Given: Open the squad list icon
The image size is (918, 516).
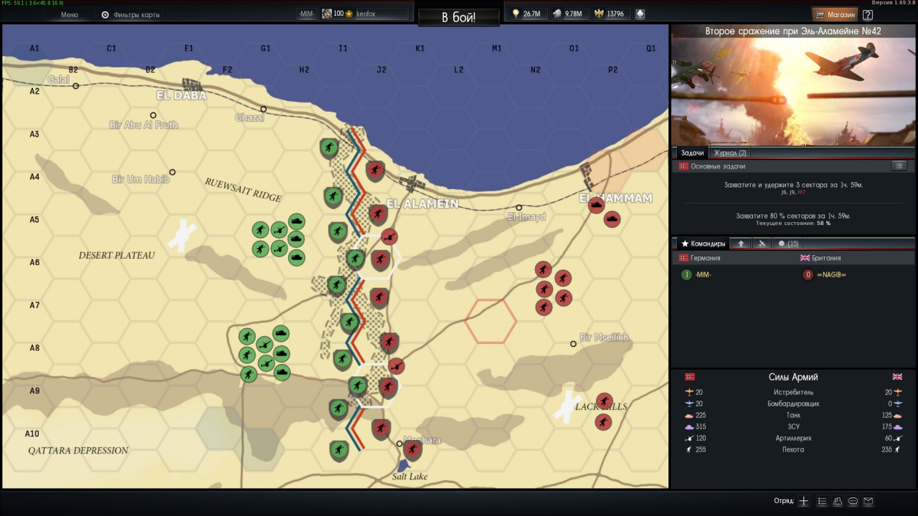Looking at the screenshot, I should click(x=821, y=502).
